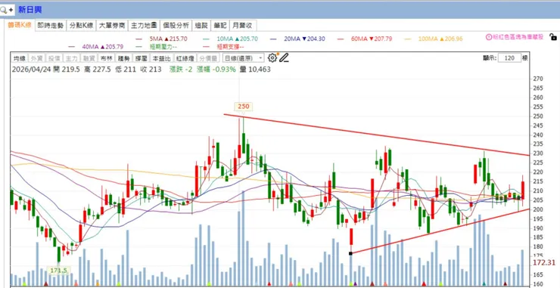This screenshot has width=560, height=288.
Task: Click the 2026/04/24 date readout
Action: (x=32, y=70)
